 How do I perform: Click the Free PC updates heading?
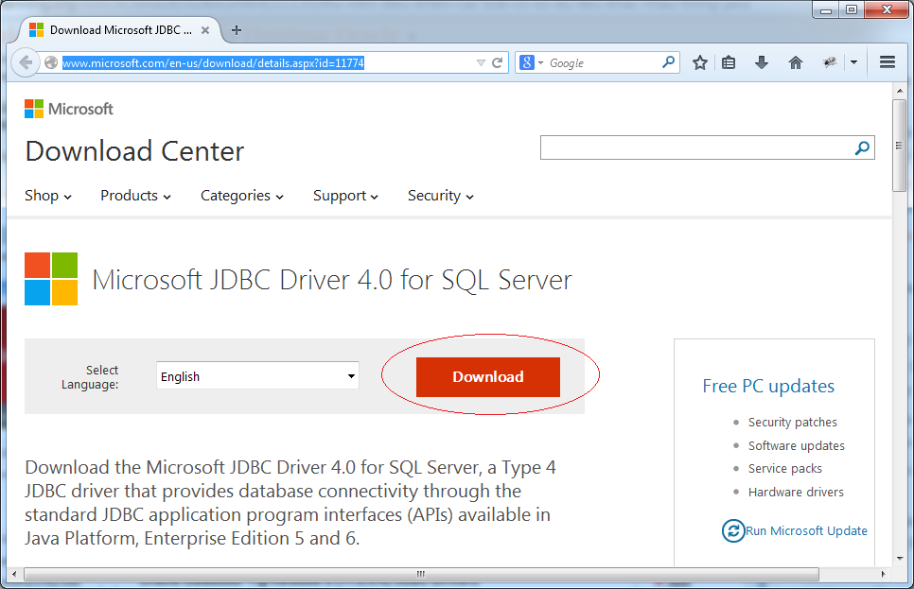coord(768,386)
